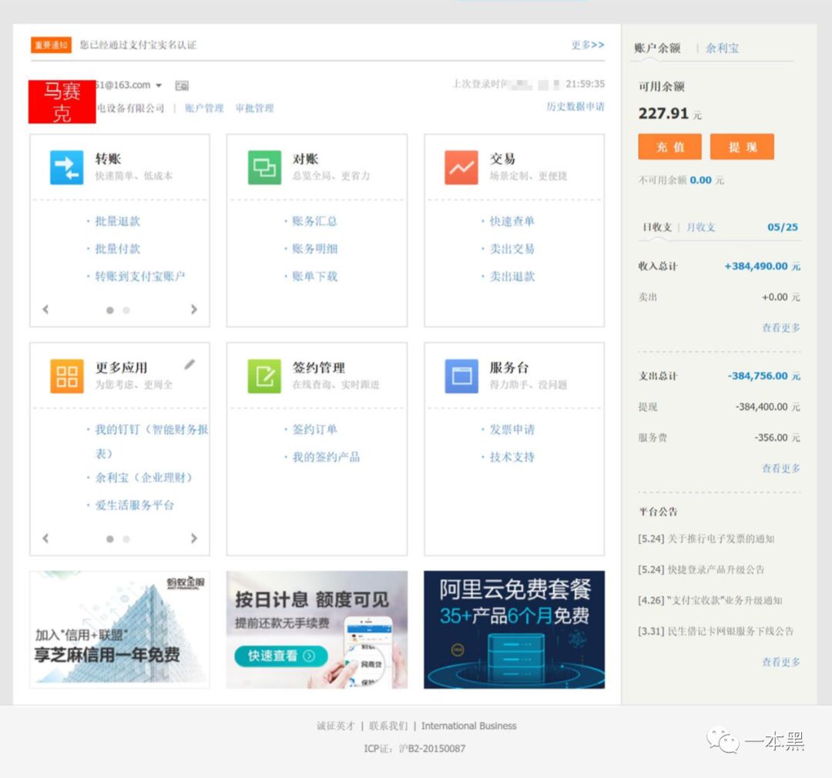832x778 pixels.
Task: Open the 享芝麻信用一年免费 banner
Action: [120, 630]
